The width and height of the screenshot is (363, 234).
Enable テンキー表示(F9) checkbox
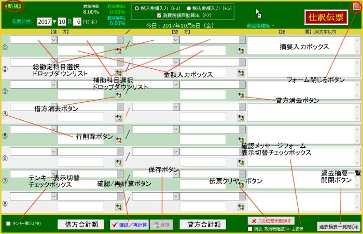pyautogui.click(x=9, y=224)
